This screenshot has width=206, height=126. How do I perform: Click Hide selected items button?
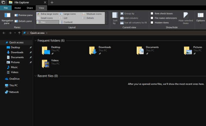[x=186, y=18]
